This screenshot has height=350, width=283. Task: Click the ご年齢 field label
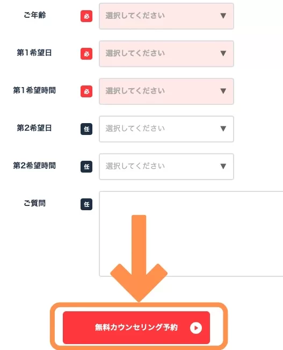click(x=34, y=15)
